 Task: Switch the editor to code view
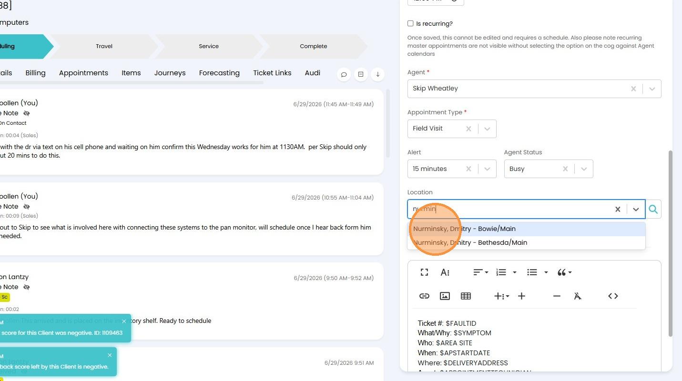click(613, 296)
